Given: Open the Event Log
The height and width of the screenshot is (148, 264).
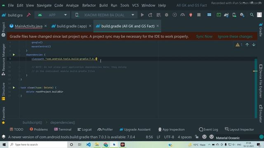Looking at the screenshot, I should pyautogui.click(x=208, y=129).
